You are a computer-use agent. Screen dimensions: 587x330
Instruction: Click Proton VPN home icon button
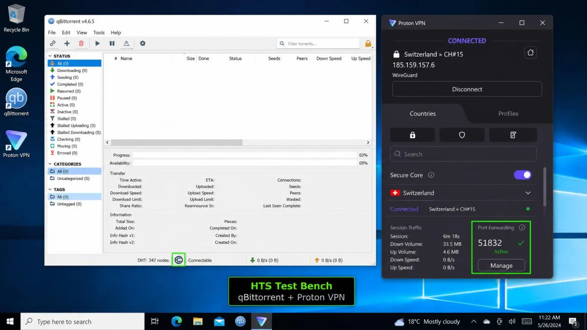click(x=530, y=52)
